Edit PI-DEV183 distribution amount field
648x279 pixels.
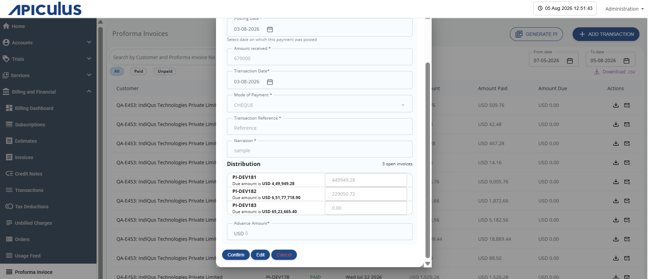coord(366,208)
